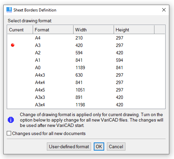Open the User-defined format dialog
Viewport: 174px width, 159px height.
[x=69, y=147]
